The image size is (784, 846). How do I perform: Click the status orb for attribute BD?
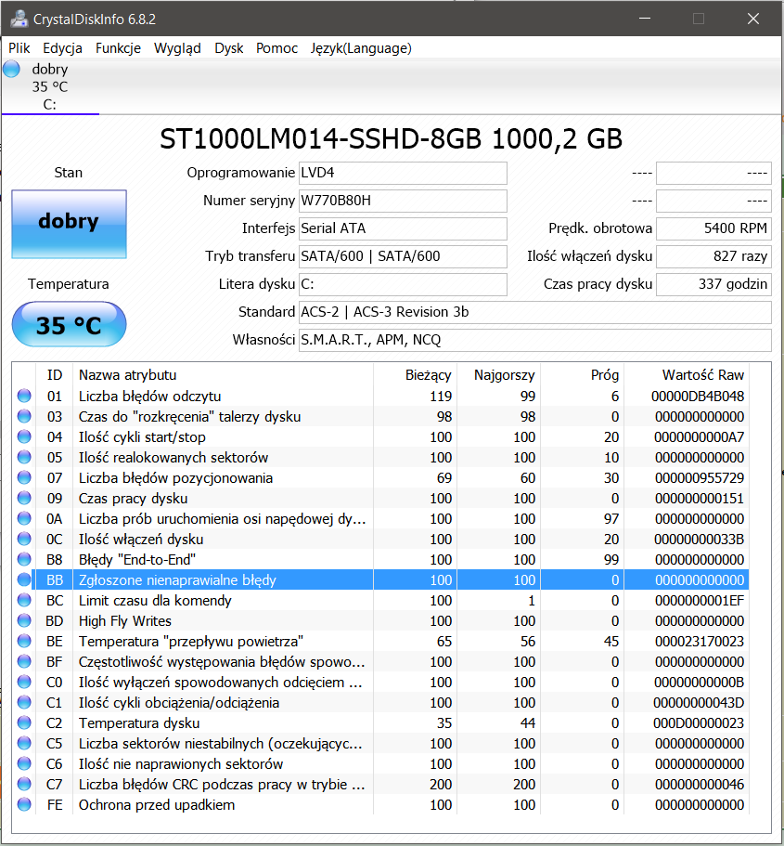(x=24, y=621)
